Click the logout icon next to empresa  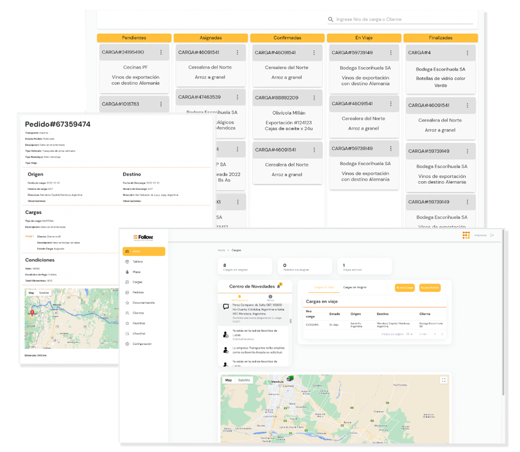point(492,235)
